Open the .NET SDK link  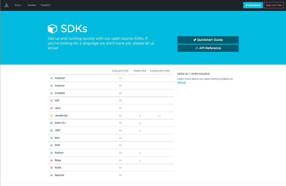click(x=58, y=130)
